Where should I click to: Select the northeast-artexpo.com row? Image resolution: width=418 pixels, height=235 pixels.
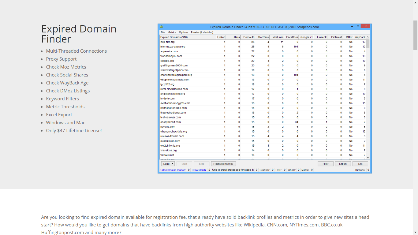point(263,108)
